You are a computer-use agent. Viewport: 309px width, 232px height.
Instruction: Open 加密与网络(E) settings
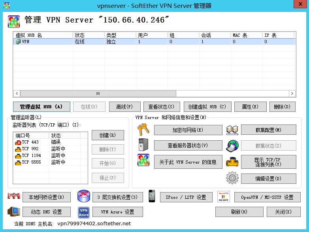(x=188, y=130)
